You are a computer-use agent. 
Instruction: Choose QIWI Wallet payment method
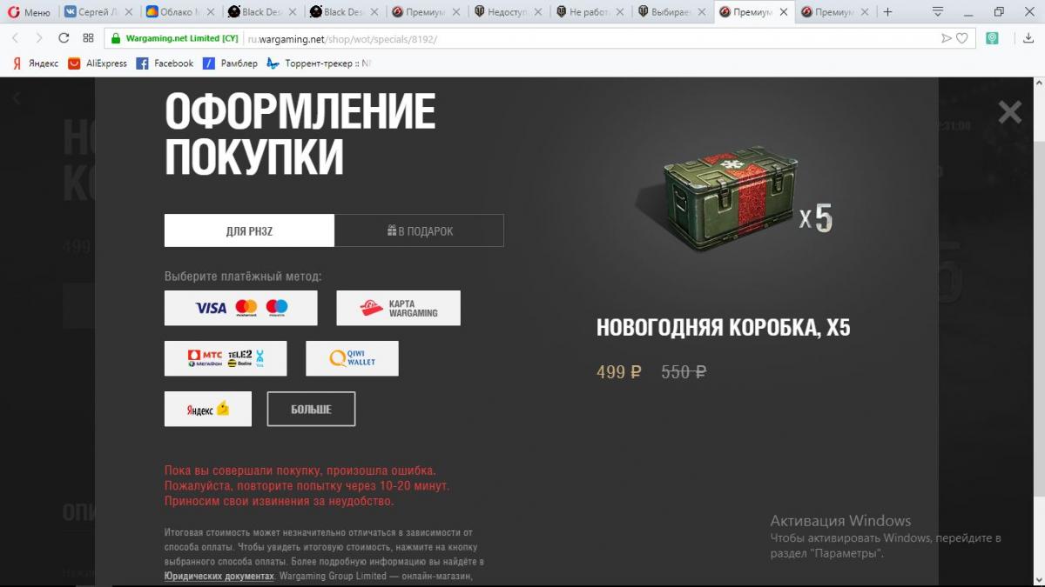[352, 358]
